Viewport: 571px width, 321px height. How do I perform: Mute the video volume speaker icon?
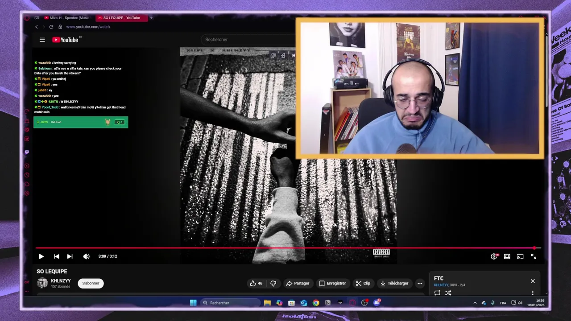pyautogui.click(x=86, y=256)
